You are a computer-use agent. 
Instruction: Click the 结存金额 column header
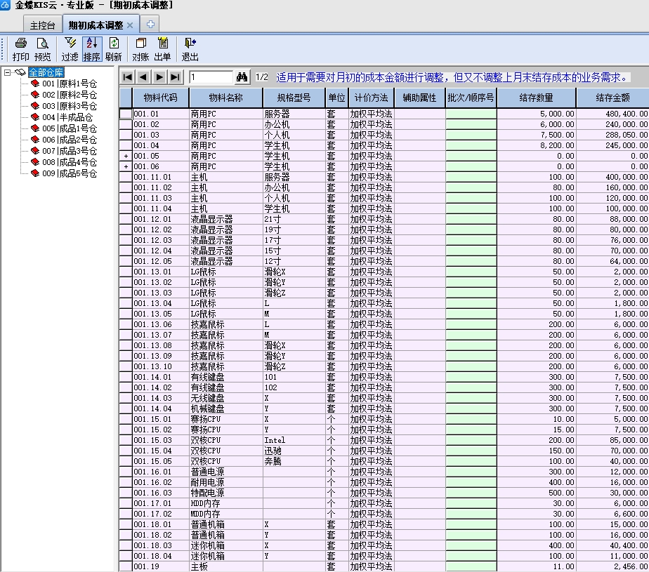(x=613, y=98)
